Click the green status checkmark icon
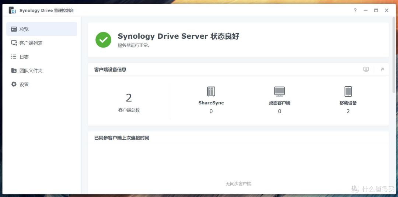 point(103,39)
